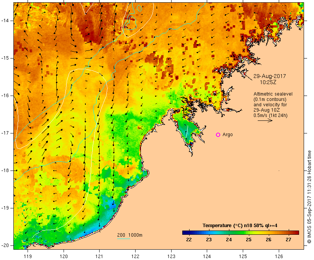This screenshot has width=314, height=260.
Task: Click the 'and velocity for' legend line
Action: (270, 105)
